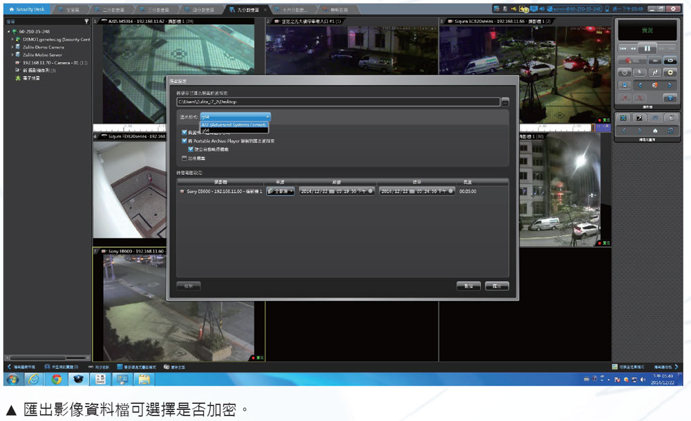Toggle the loop playback icon
691x421 pixels.
point(670,60)
